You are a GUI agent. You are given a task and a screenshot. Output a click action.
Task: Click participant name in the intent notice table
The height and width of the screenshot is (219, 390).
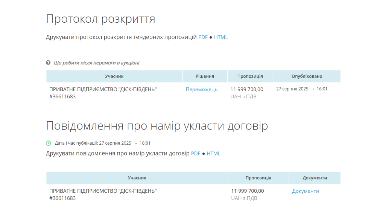coord(103,191)
